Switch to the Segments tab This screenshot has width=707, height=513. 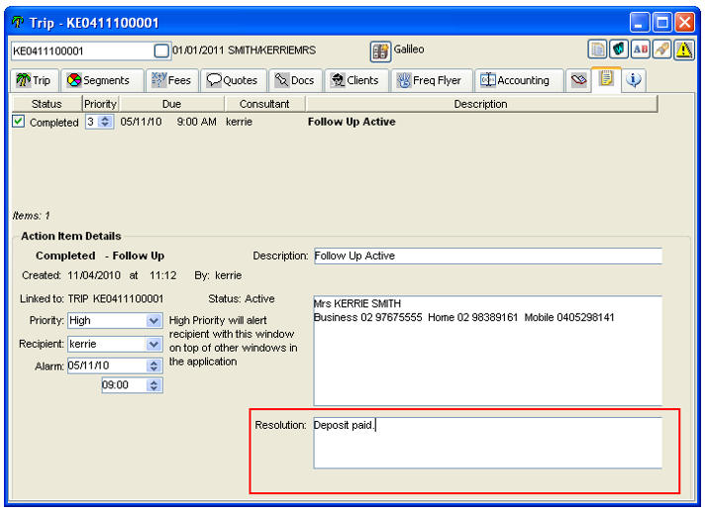98,80
